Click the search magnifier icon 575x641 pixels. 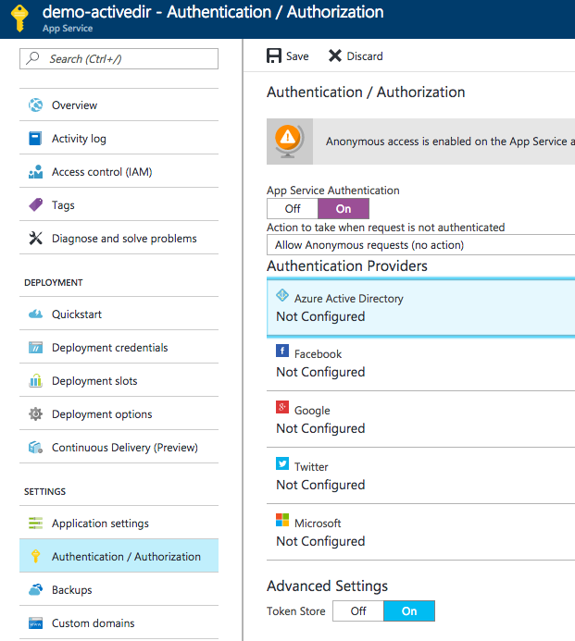coord(32,58)
